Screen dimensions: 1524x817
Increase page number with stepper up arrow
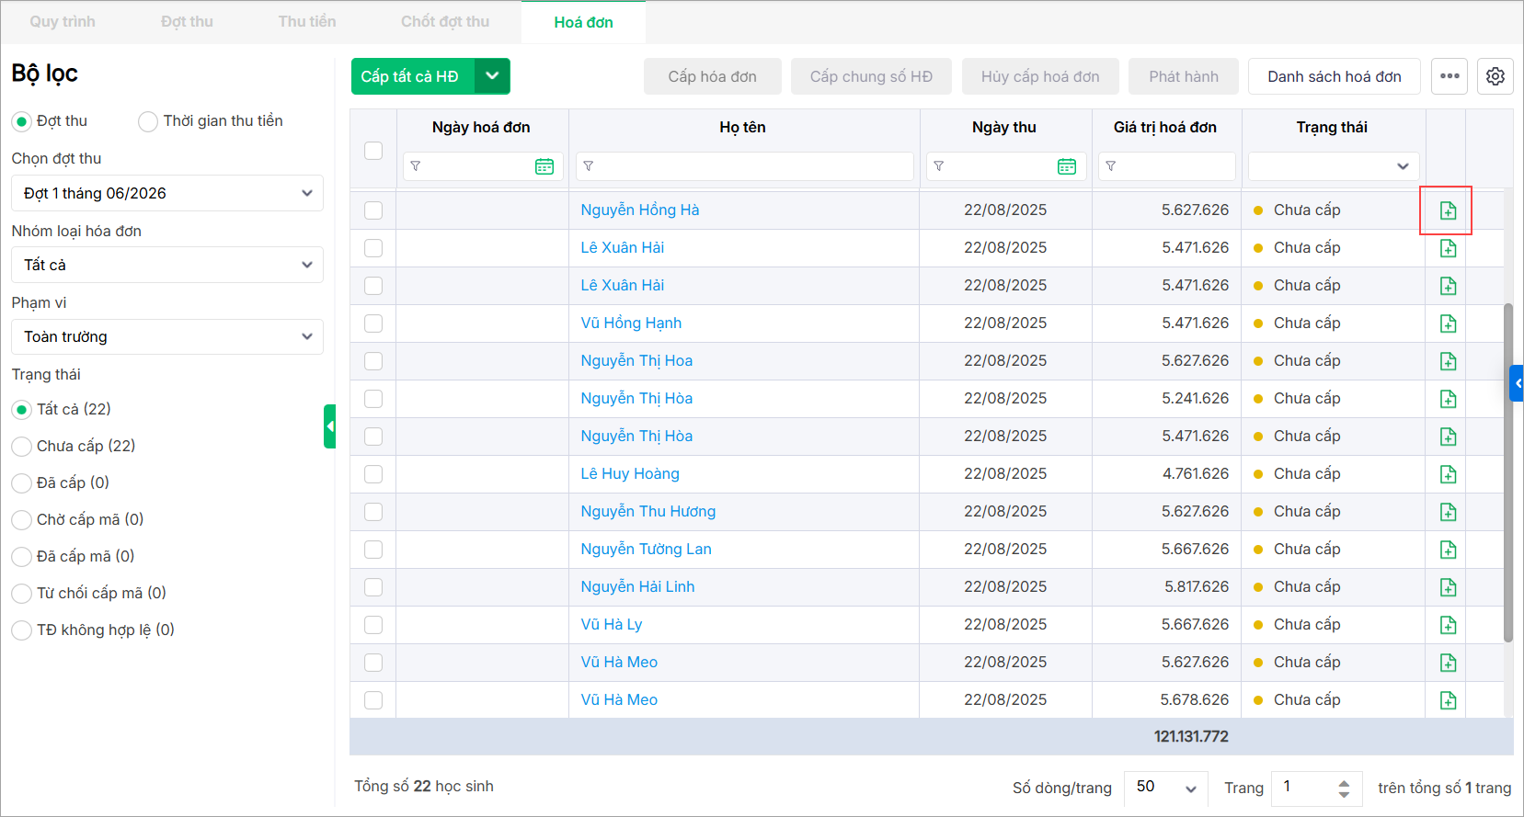[1344, 782]
